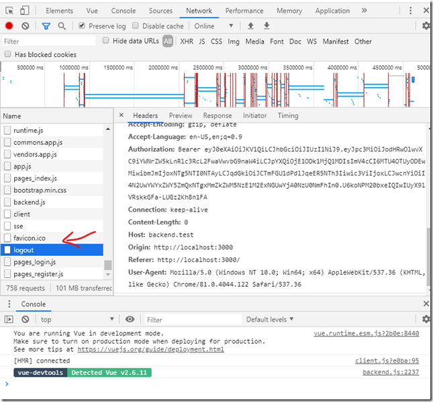This screenshot has width=433, height=402.
Task: Filter requests by JS type
Action: pyautogui.click(x=202, y=42)
